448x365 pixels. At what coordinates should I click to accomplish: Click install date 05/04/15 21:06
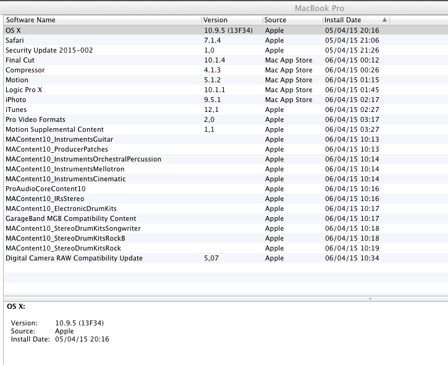(352, 40)
